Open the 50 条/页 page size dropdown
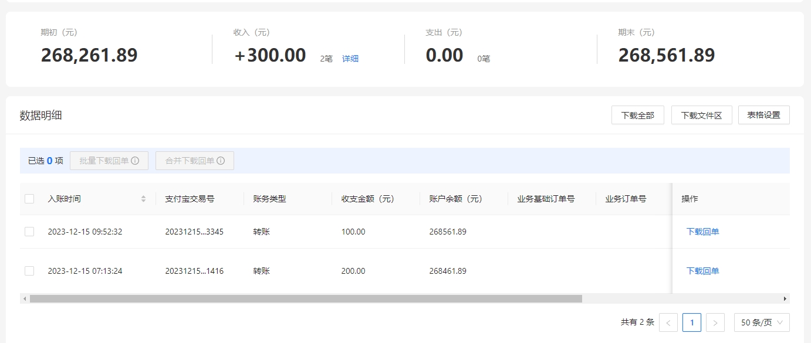Viewport: 811px width, 343px height. coord(762,322)
